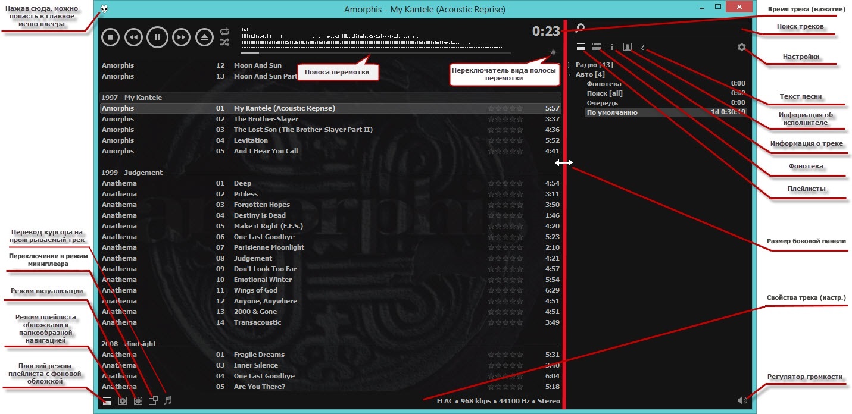Open the player main menu alien icon
Image resolution: width=852 pixels, height=414 pixels.
coord(105,9)
